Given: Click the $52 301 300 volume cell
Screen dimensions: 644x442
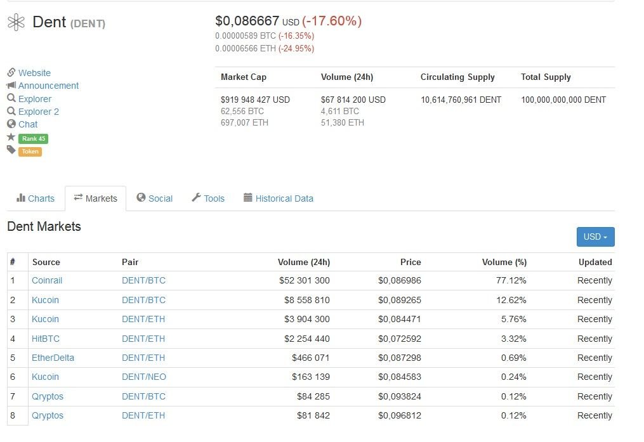Looking at the screenshot, I should point(305,280).
